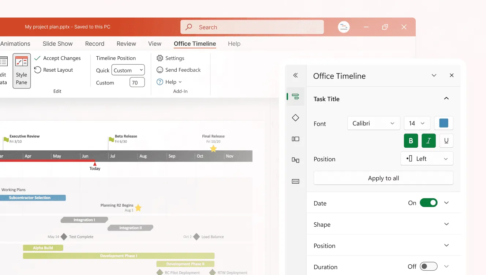Select the Development Phase I bar
The width and height of the screenshot is (486, 275).
119,256
